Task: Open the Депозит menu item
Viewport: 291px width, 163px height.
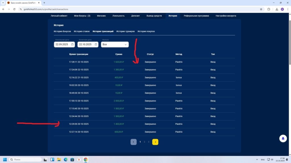Action: [x=136, y=16]
